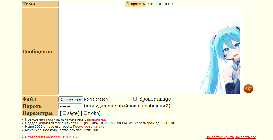Screen dimensions: 273x140
Task: Click the Объявления обновлены announcement text
Action: pyautogui.click(x=52, y=137)
